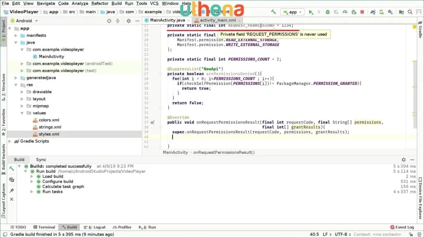Stop the running process red square
424x238 pixels.
coord(362,12)
